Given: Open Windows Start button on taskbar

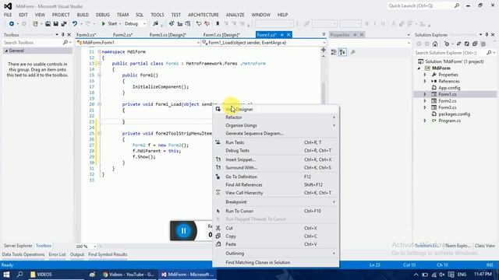Looking at the screenshot, I should click(x=6, y=275).
